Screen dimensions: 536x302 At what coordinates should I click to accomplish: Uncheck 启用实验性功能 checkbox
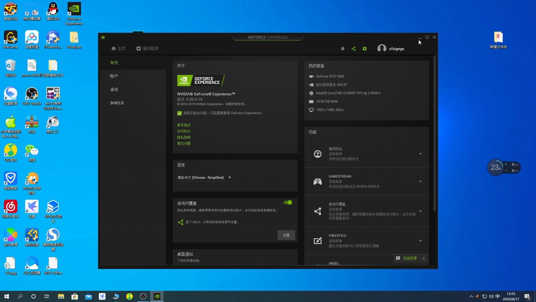coord(180,113)
